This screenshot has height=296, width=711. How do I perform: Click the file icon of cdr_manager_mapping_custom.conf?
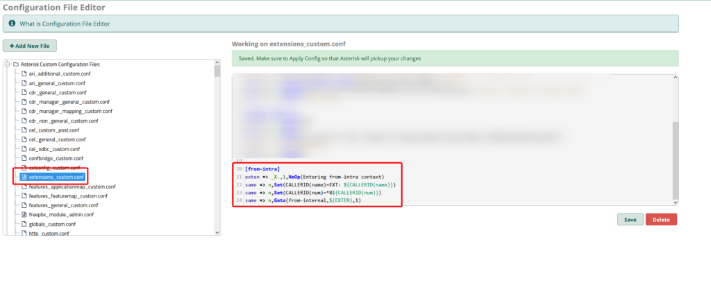(24, 112)
